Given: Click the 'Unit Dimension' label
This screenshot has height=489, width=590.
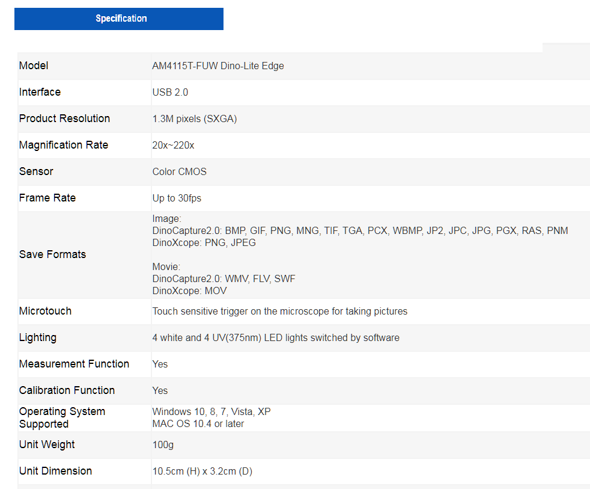Looking at the screenshot, I should pos(55,471).
